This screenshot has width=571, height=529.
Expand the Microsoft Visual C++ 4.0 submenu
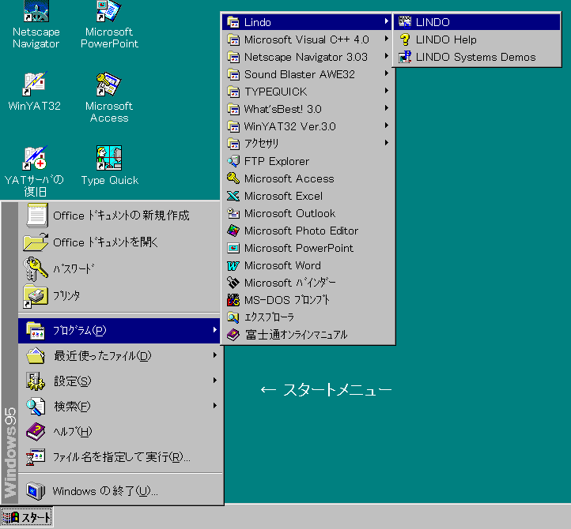306,39
